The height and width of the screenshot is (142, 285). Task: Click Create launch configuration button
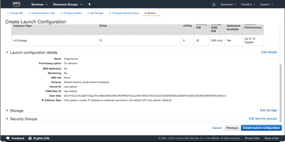(x=261, y=128)
